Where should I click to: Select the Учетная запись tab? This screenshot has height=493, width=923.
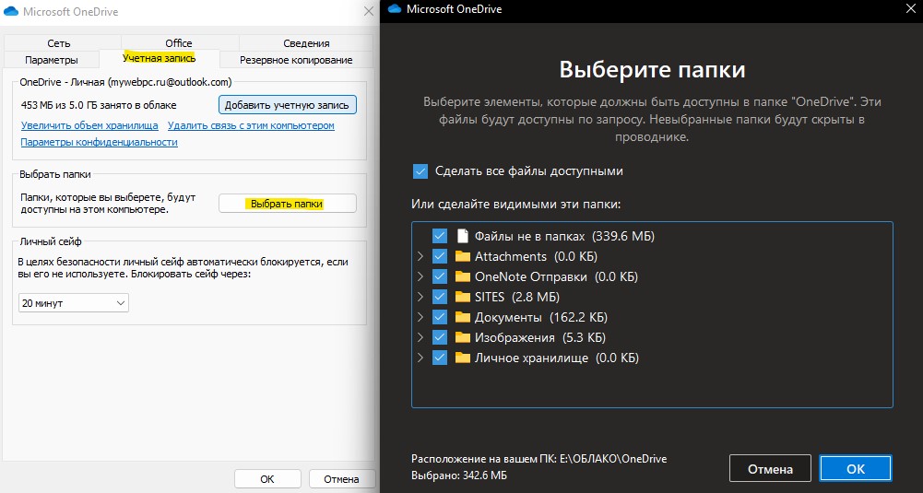tap(159, 58)
